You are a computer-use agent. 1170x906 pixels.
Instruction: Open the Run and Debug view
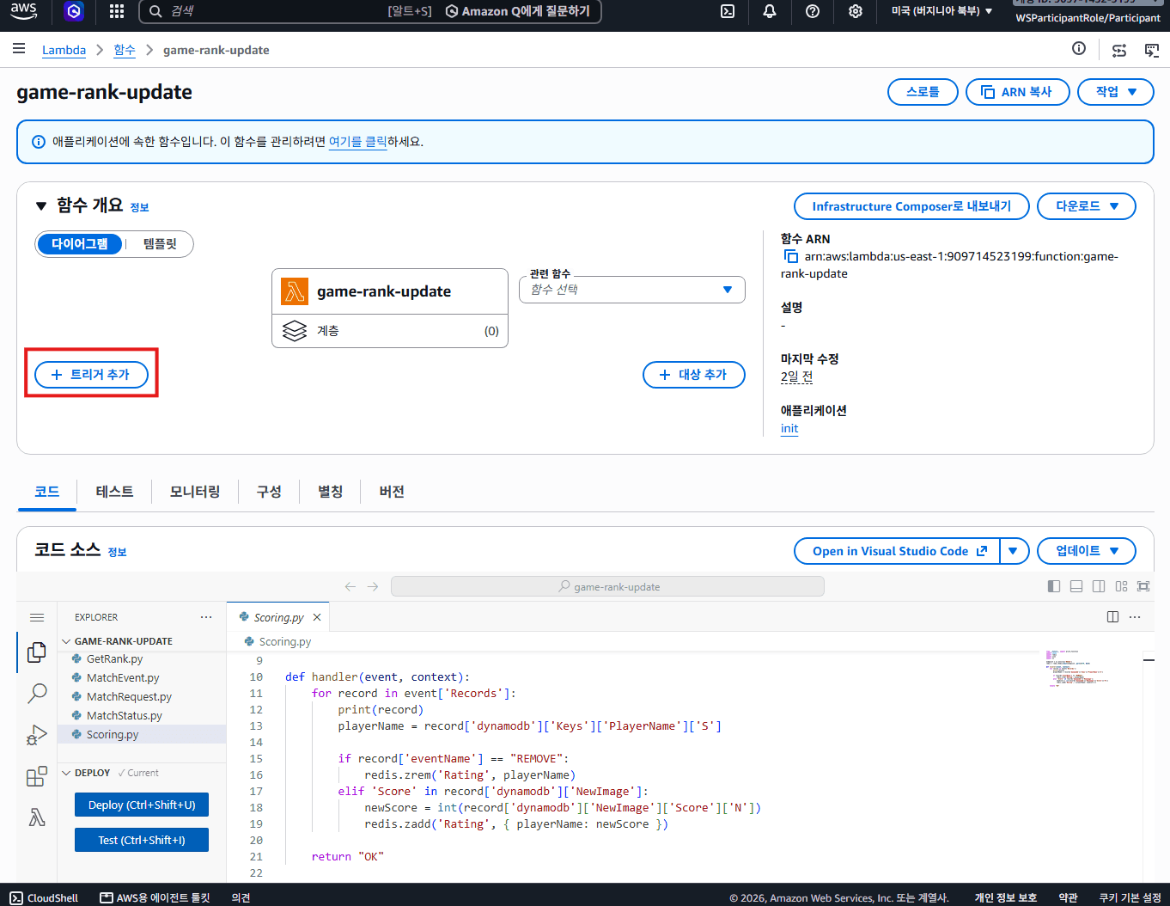tap(37, 735)
